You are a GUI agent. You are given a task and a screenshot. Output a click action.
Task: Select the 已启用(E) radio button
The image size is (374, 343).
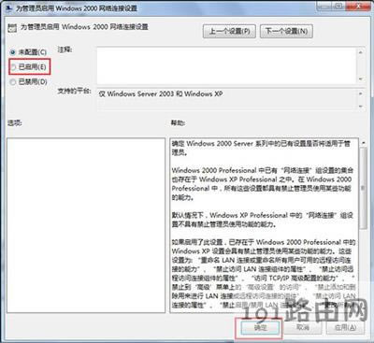(13, 66)
